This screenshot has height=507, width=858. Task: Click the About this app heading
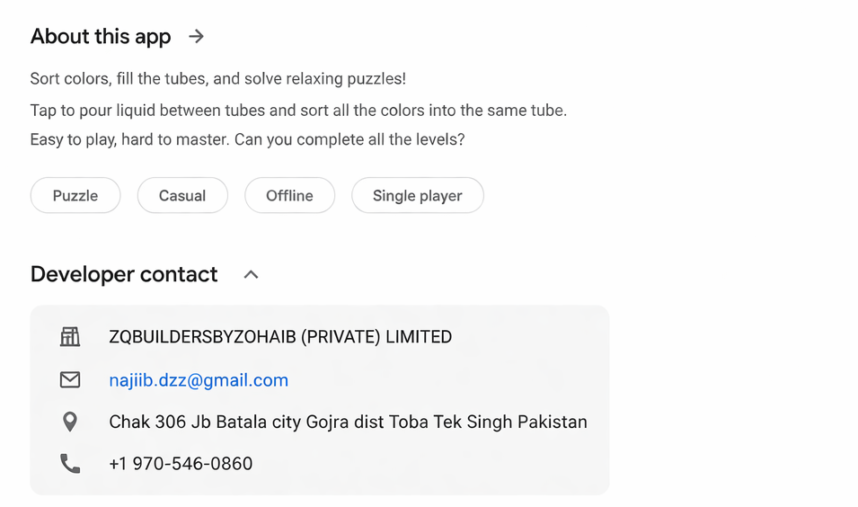101,37
